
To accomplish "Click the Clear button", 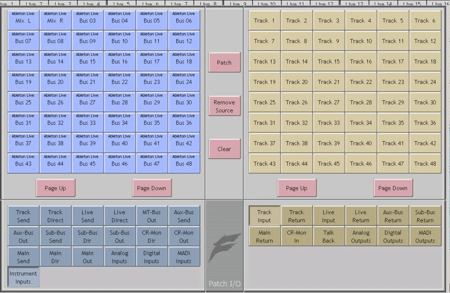I will pos(224,149).
